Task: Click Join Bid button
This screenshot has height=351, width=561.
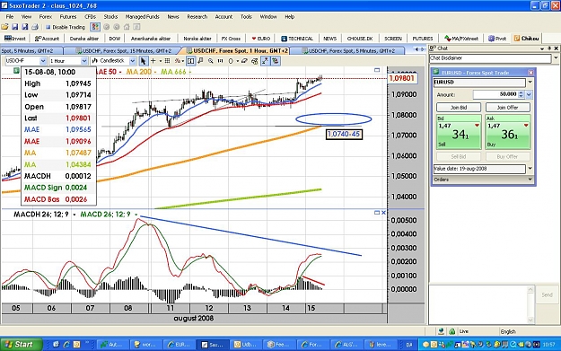Action: pos(459,108)
